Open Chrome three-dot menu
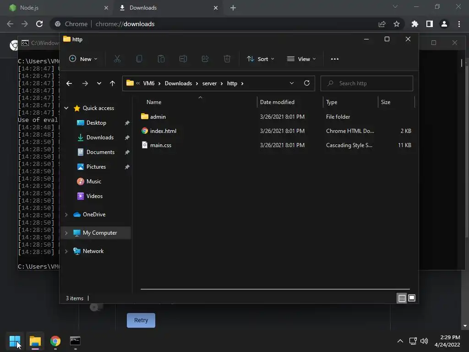 459,24
